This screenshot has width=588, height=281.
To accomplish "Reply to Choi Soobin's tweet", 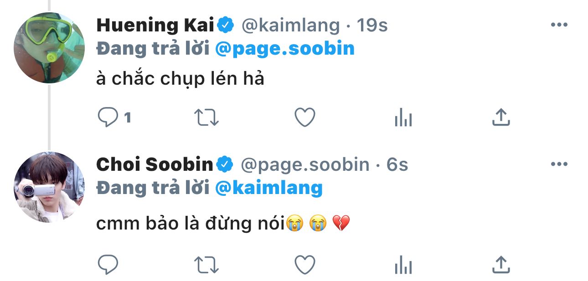I will pyautogui.click(x=108, y=264).
